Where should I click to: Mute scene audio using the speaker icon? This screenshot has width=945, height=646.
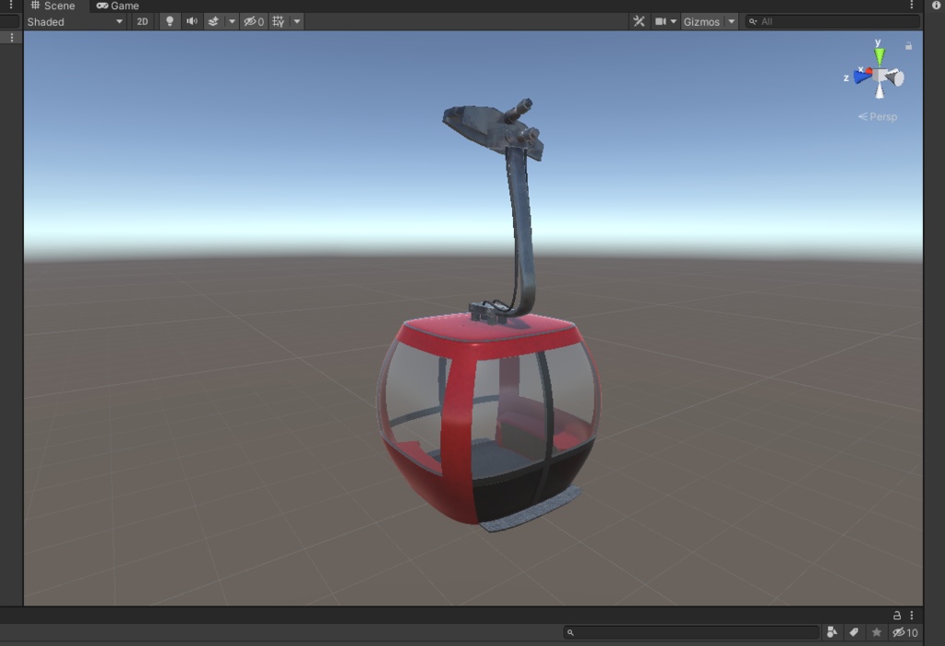[192, 21]
